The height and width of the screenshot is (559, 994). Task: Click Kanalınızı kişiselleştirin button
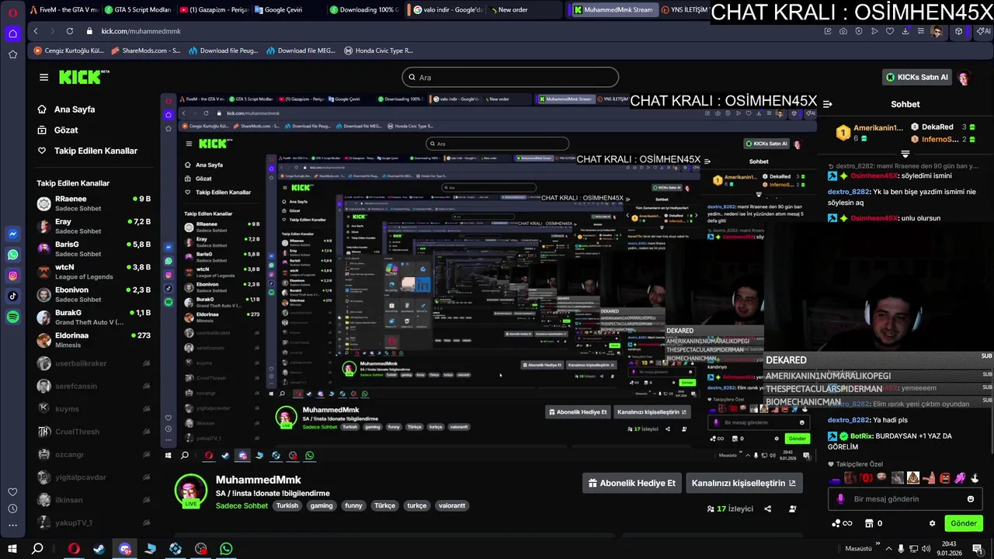[x=743, y=483]
